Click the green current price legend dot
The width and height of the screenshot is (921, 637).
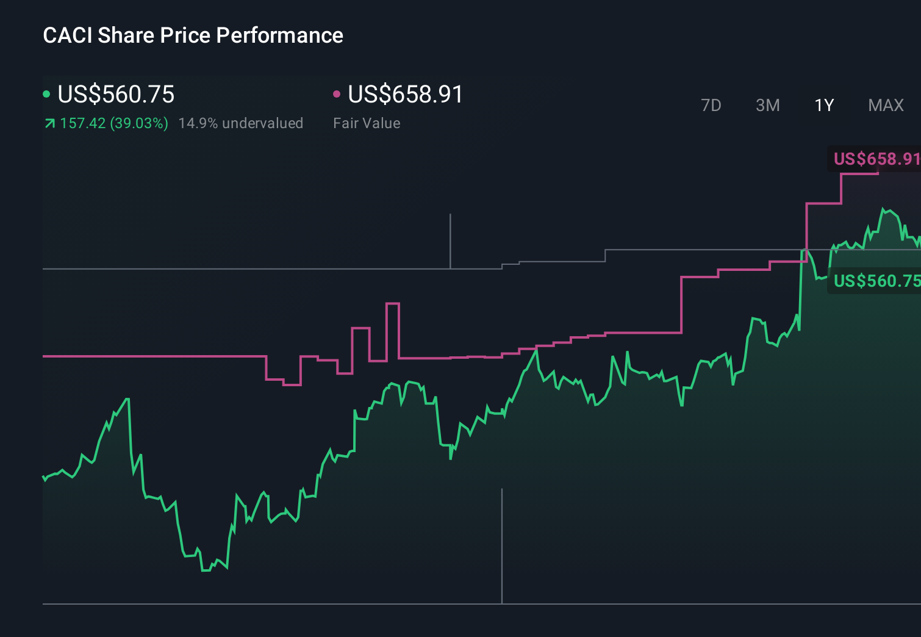(x=46, y=93)
